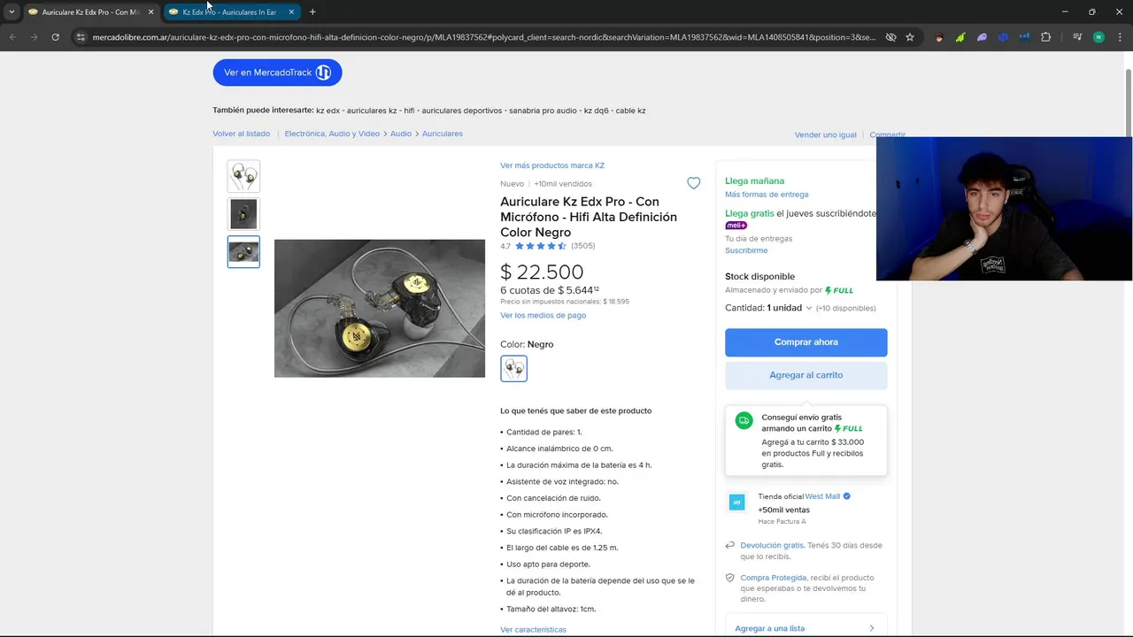Click the Suscribirme link
The height and width of the screenshot is (637, 1133).
(x=746, y=250)
